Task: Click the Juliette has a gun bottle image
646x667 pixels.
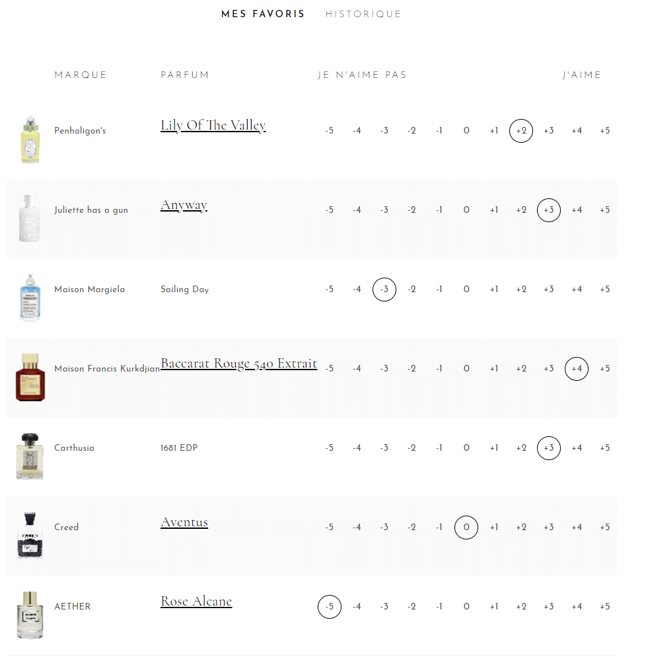Action: point(30,219)
